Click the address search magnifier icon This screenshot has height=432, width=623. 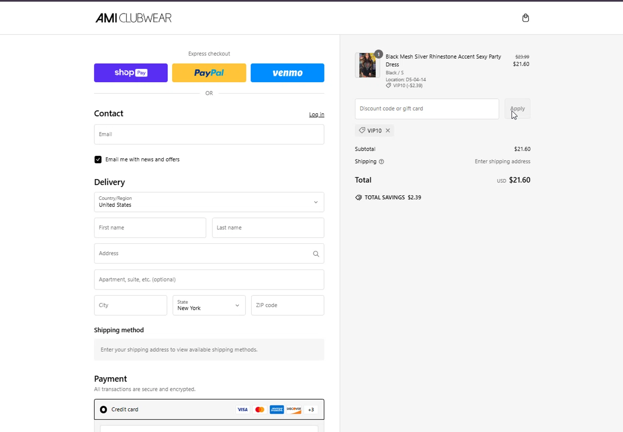point(316,254)
